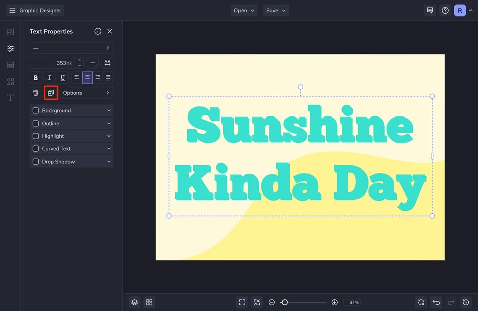Apply italic formatting to text

click(49, 78)
